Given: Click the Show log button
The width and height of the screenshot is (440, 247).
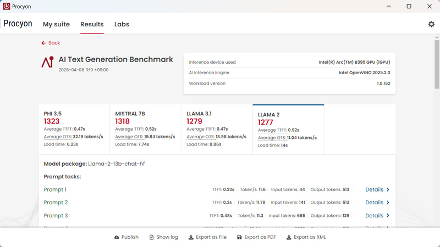Looking at the screenshot, I should point(164,237).
